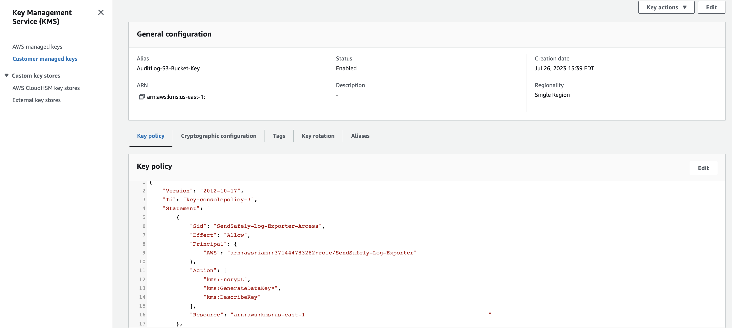
Task: Switch to the Tags tab
Action: tap(279, 136)
